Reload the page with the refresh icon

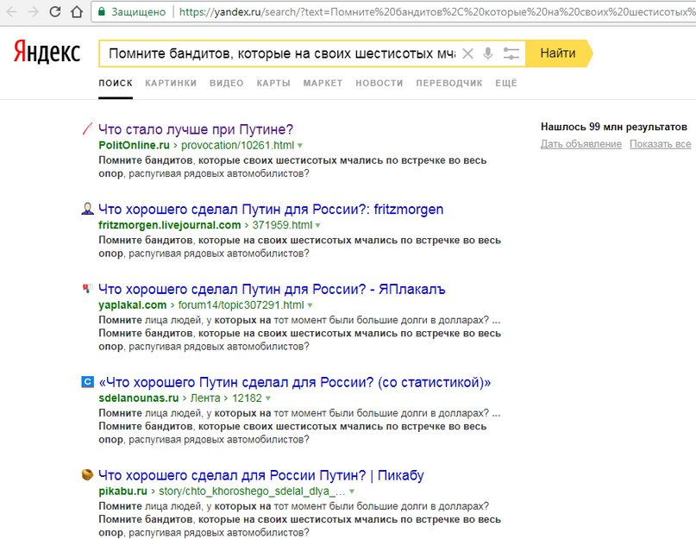pyautogui.click(x=55, y=11)
